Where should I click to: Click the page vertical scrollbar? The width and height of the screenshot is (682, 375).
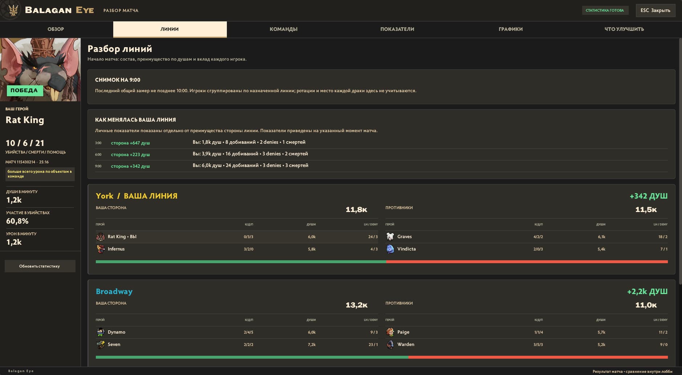tap(680, 162)
